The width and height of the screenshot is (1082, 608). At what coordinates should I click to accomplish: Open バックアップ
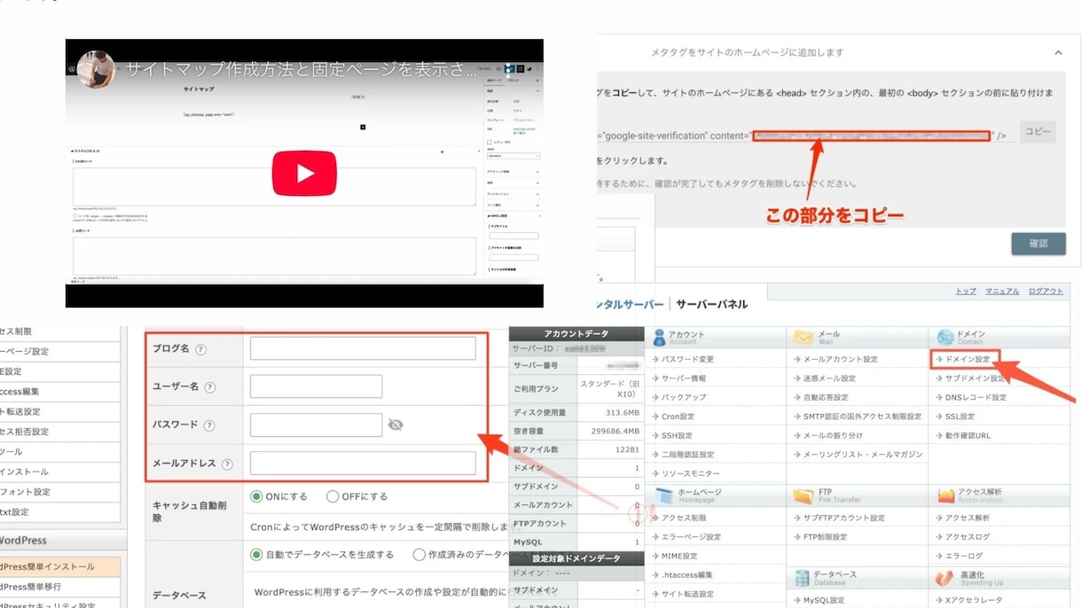(x=684, y=398)
